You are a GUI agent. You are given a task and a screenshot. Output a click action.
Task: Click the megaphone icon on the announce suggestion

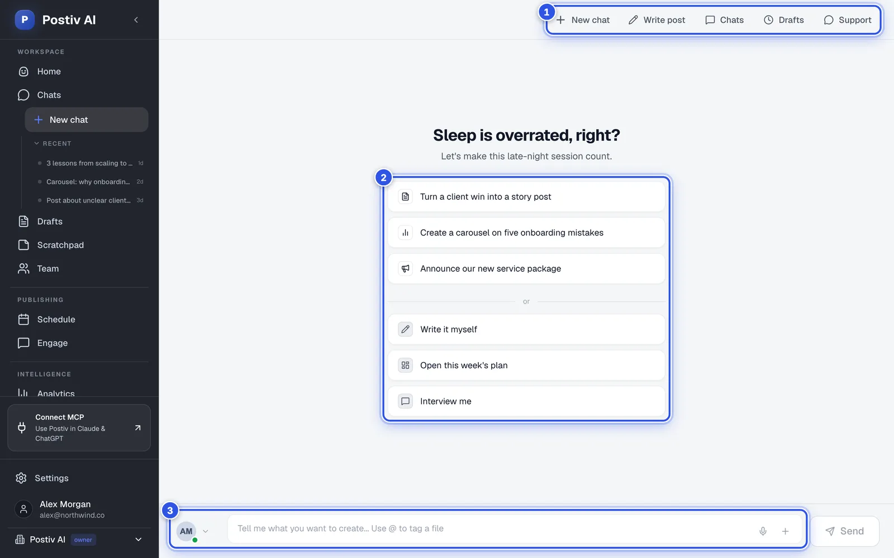pyautogui.click(x=406, y=268)
